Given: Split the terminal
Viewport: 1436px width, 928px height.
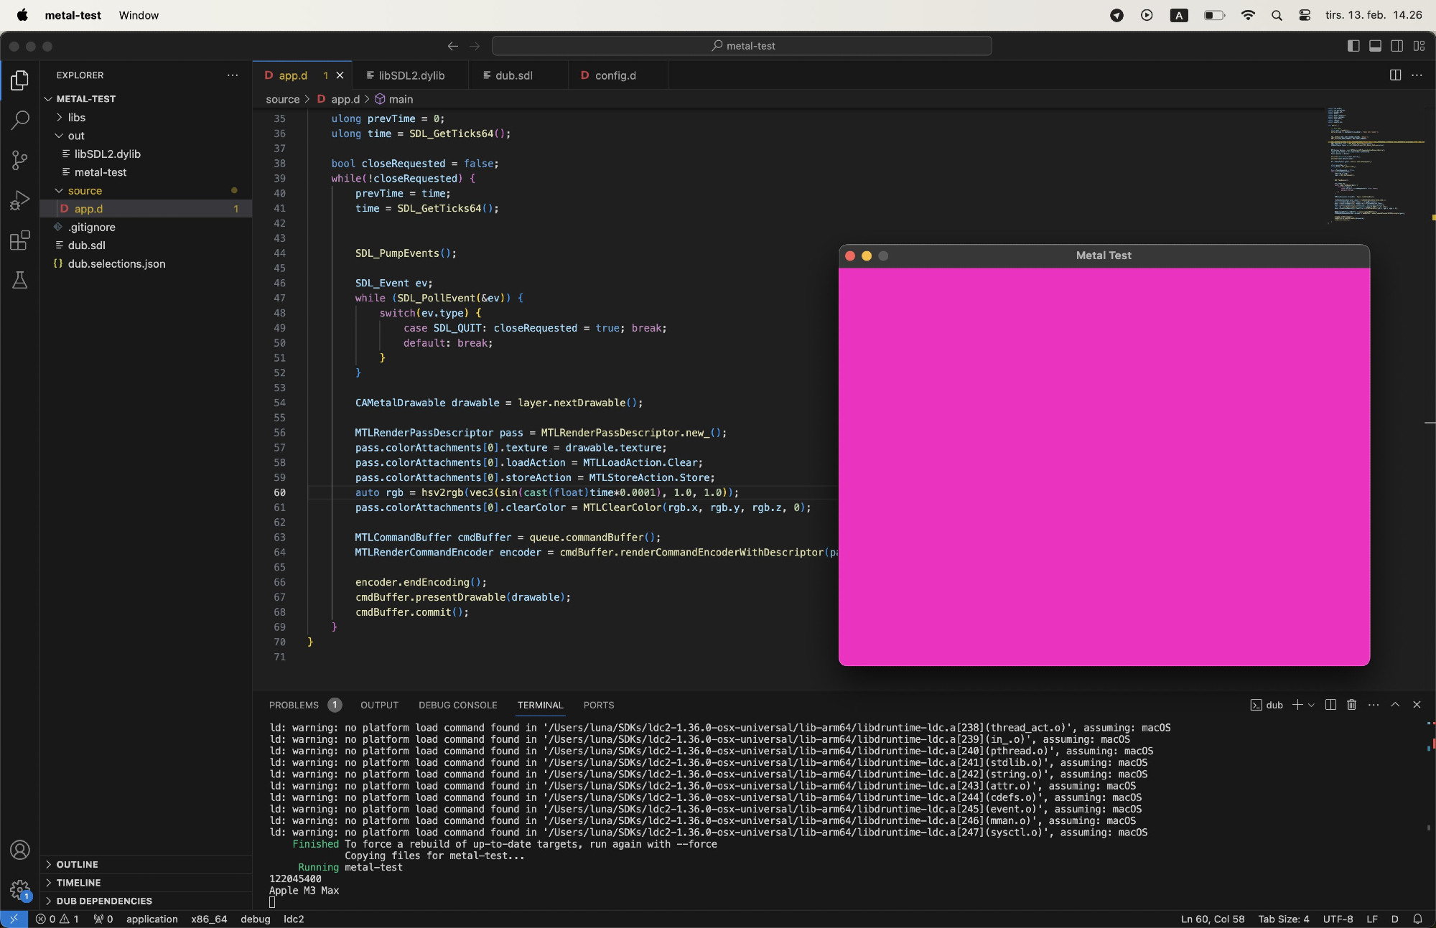Looking at the screenshot, I should (x=1330, y=705).
